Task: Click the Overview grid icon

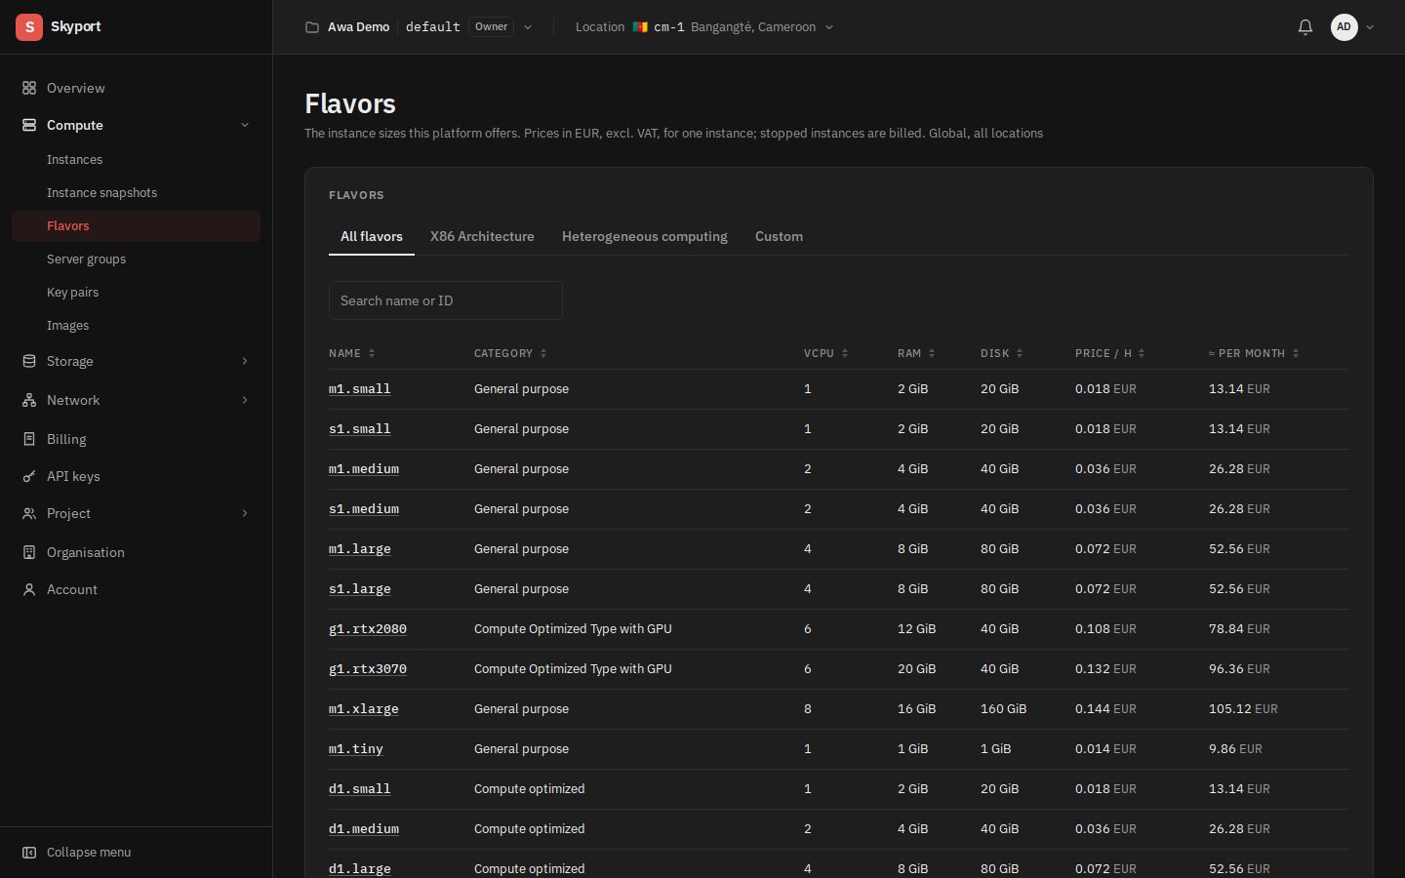Action: click(29, 88)
